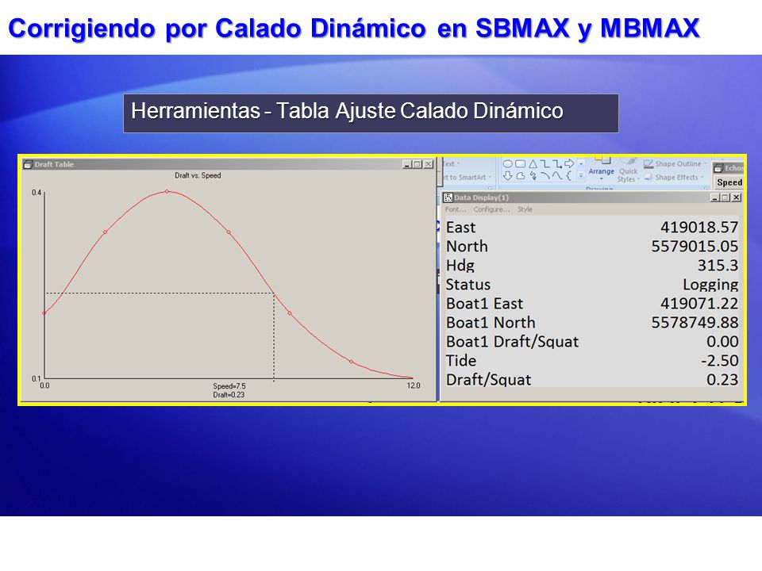
Task: Click the 'Boat1 Draft/Squat' row label
Action: 512,342
